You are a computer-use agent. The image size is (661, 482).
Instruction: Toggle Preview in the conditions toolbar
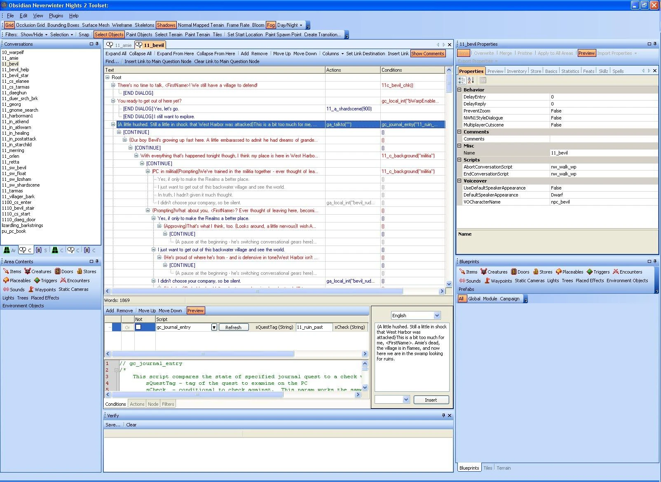195,311
